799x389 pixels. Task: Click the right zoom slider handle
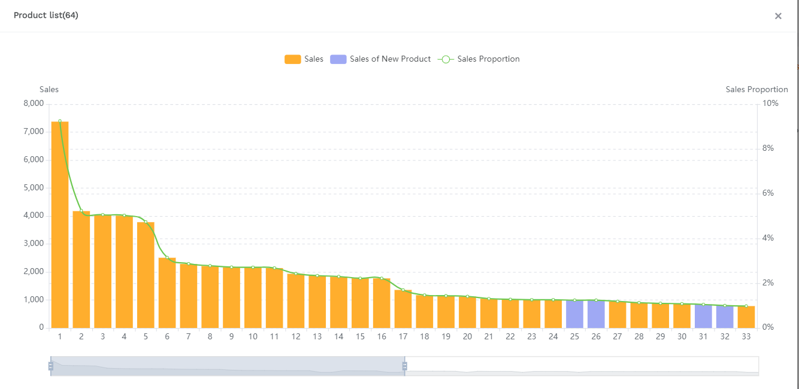(405, 366)
